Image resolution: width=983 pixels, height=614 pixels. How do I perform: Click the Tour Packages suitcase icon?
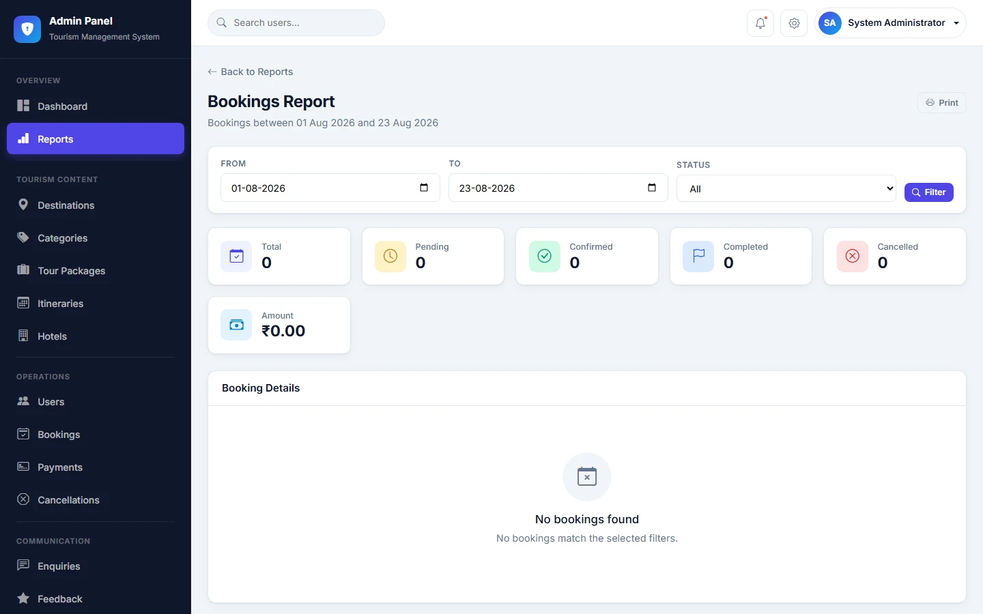(23, 270)
